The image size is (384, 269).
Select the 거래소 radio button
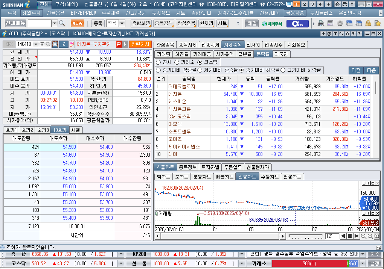tap(177, 62)
